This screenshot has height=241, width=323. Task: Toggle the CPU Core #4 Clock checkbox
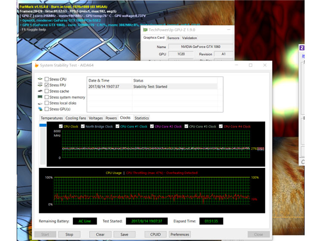click(221, 127)
